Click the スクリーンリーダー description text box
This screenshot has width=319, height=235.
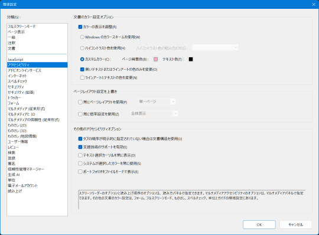[191, 200]
